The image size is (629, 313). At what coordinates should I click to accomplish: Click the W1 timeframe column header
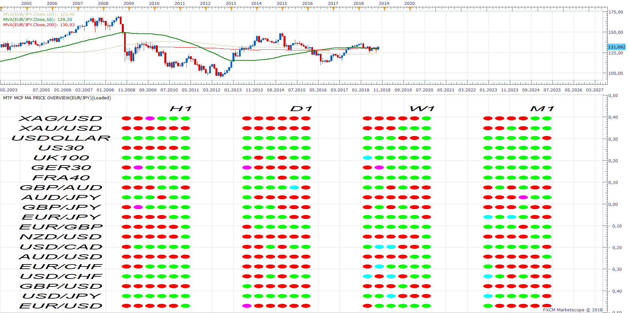click(x=422, y=109)
